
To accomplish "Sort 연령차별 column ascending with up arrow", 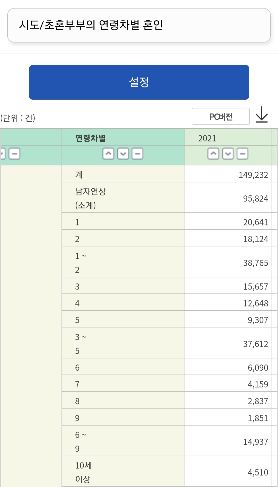I will pyautogui.click(x=108, y=154).
